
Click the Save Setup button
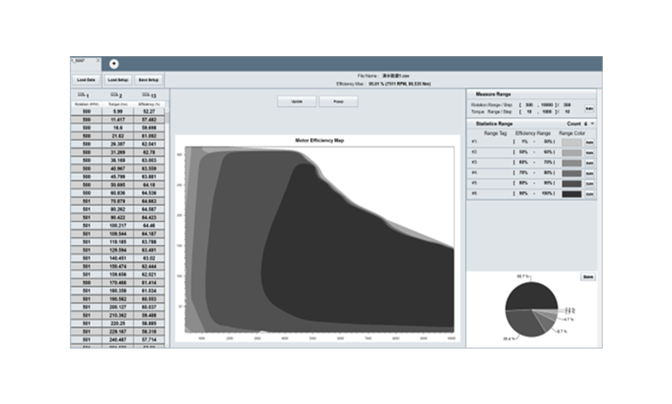coord(149,80)
